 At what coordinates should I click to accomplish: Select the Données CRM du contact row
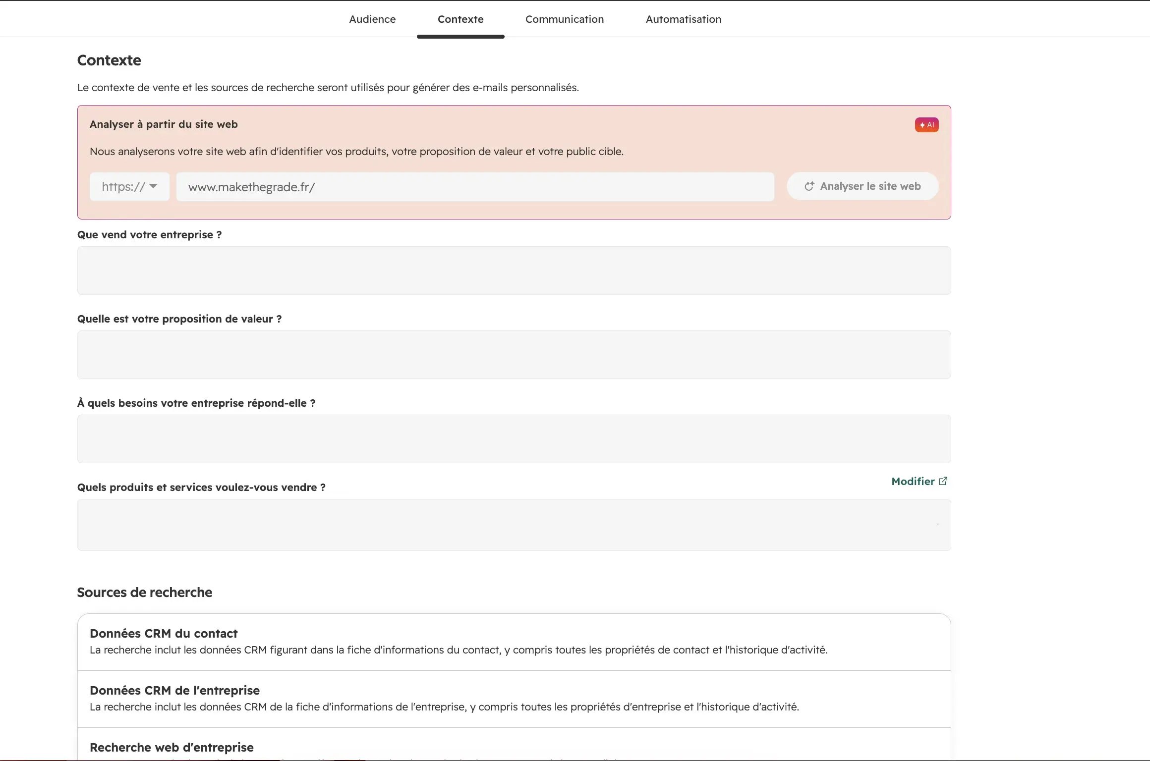(514, 642)
